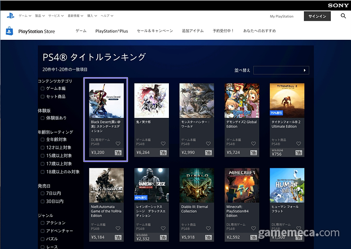Add Titanfall 2 Ultimate Edition to cart
This screenshot has height=249, width=351.
point(299,153)
